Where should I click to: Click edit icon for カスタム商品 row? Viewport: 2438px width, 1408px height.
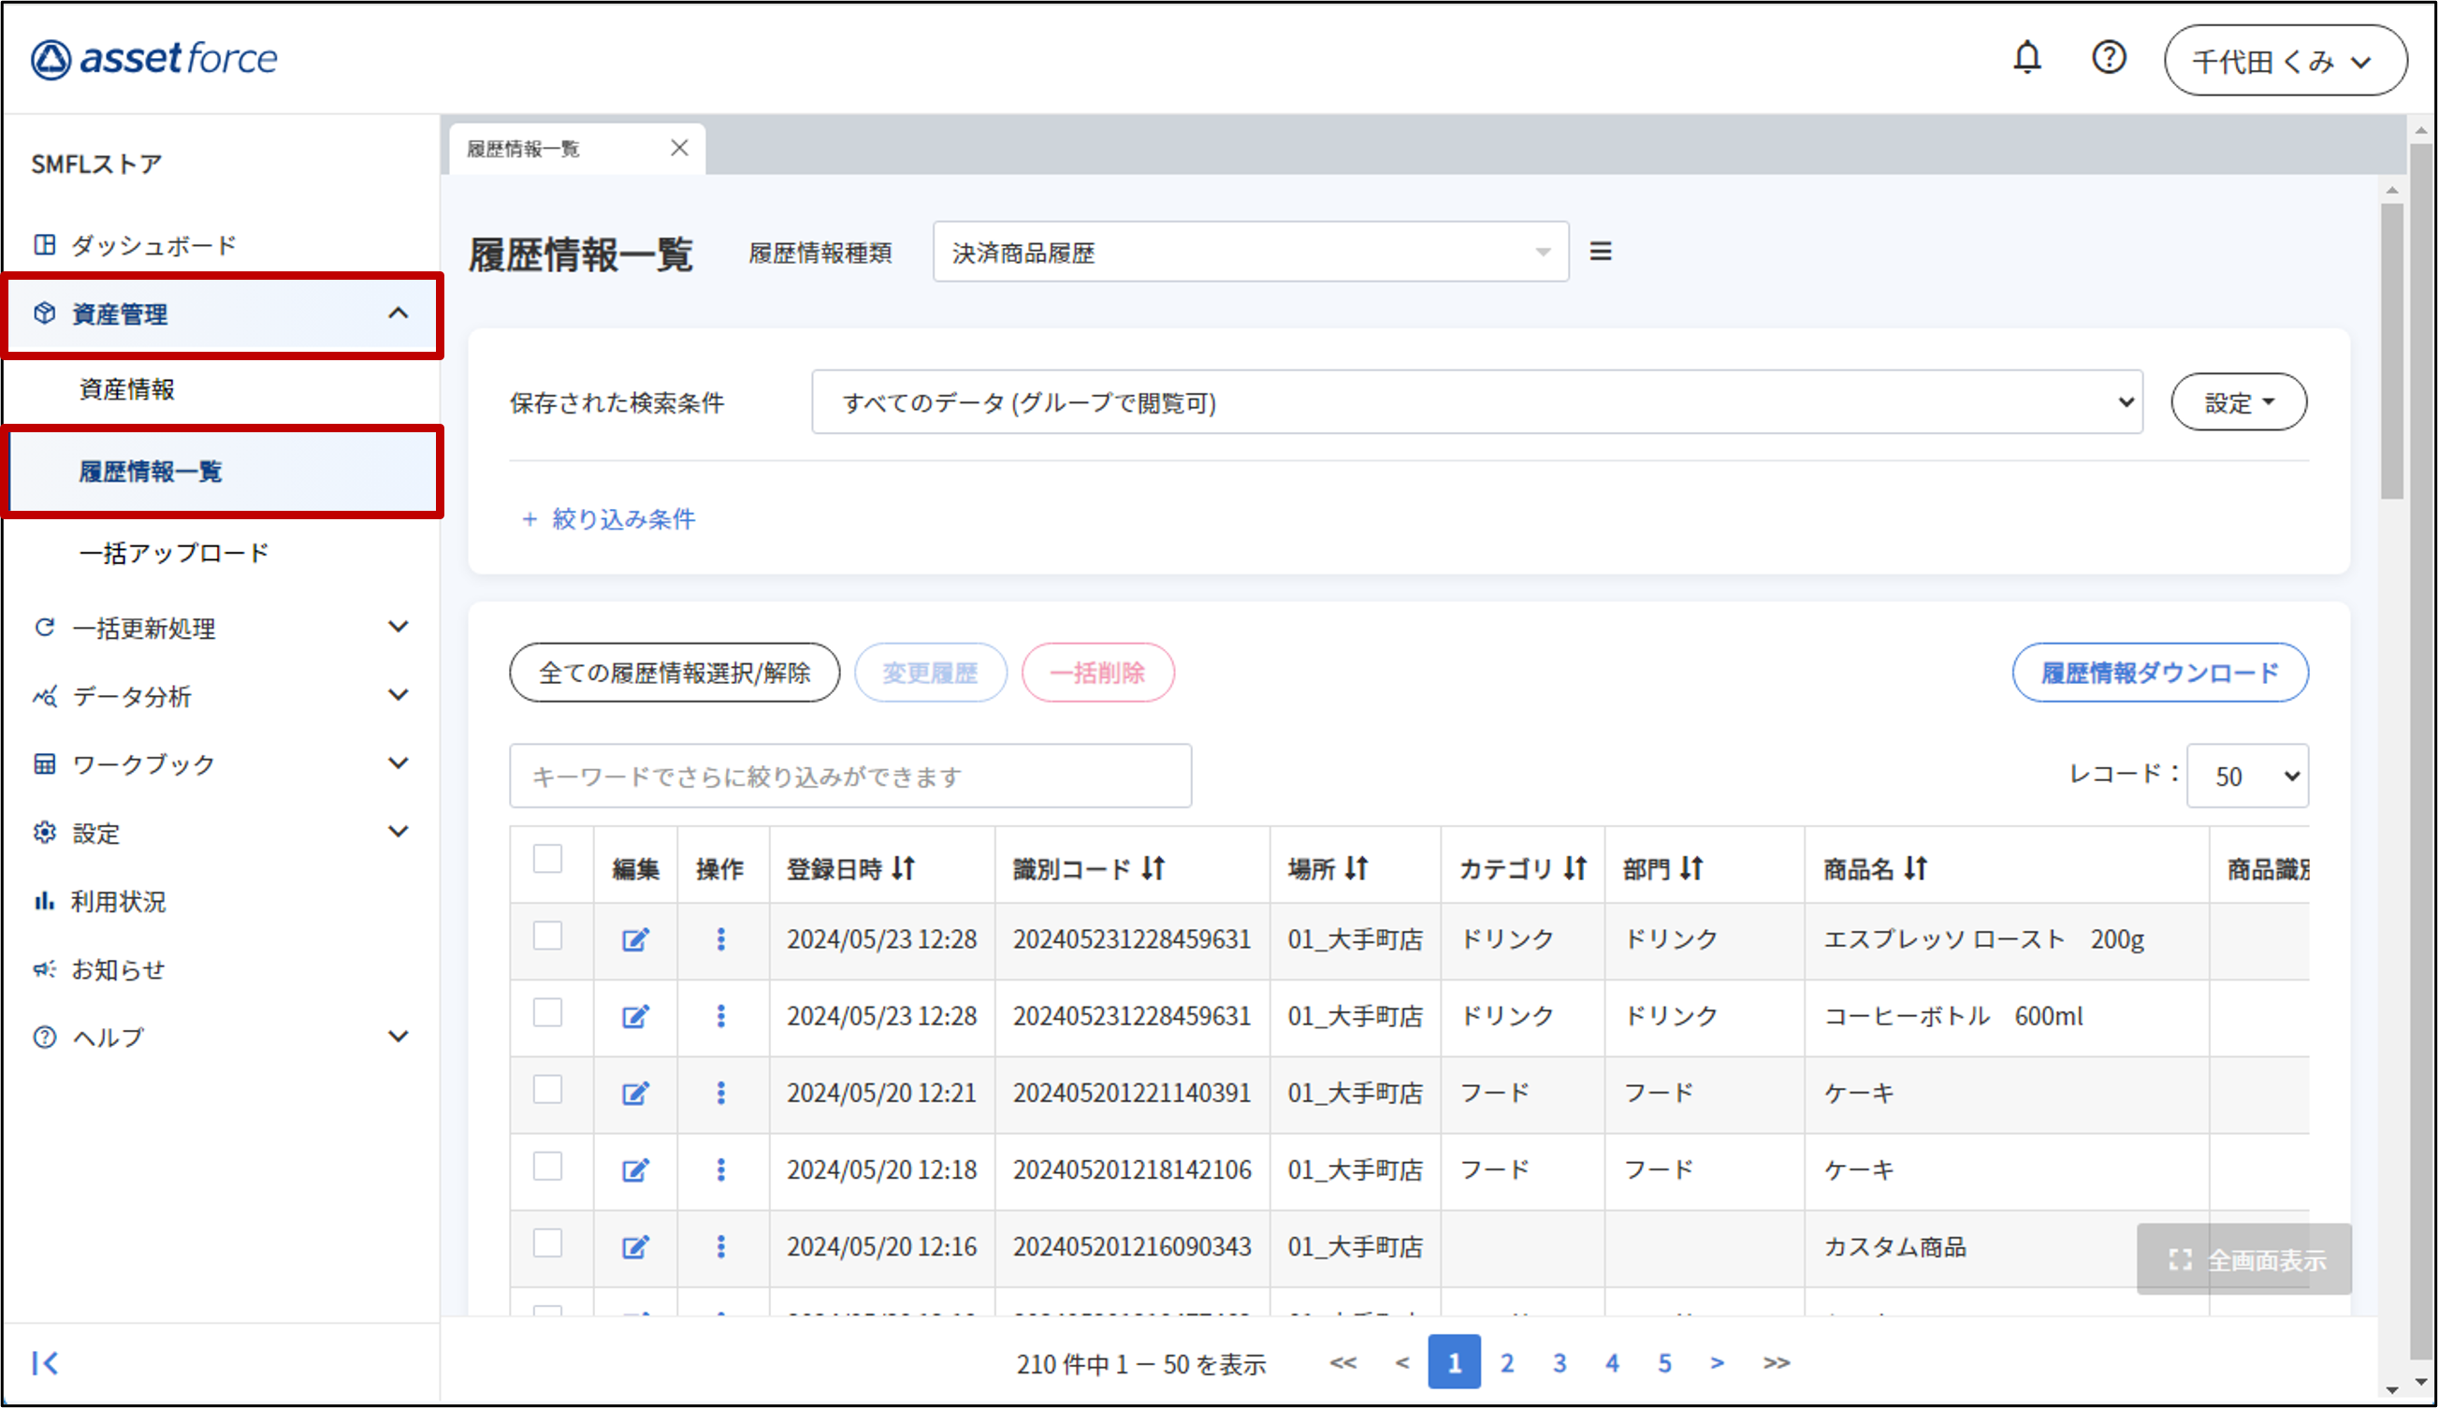[634, 1246]
